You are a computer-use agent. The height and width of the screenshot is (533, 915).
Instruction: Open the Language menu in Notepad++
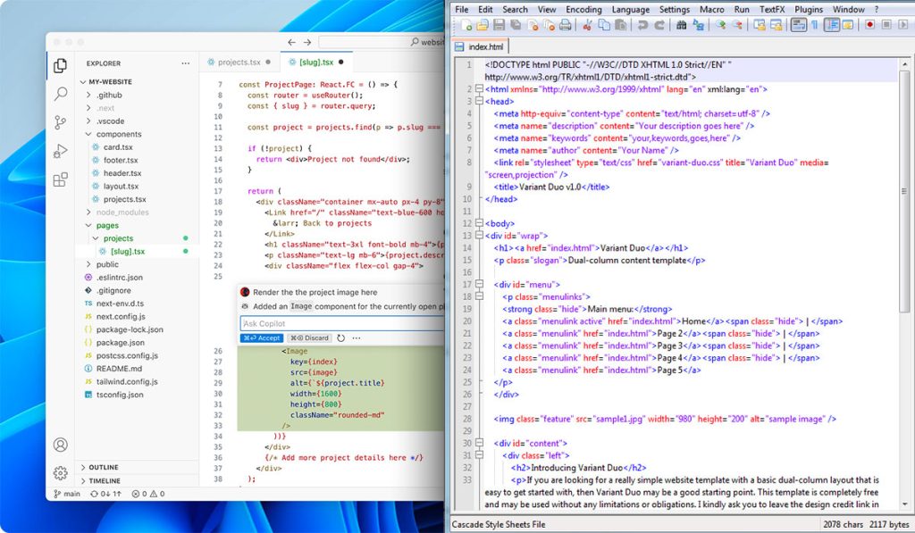pos(630,9)
